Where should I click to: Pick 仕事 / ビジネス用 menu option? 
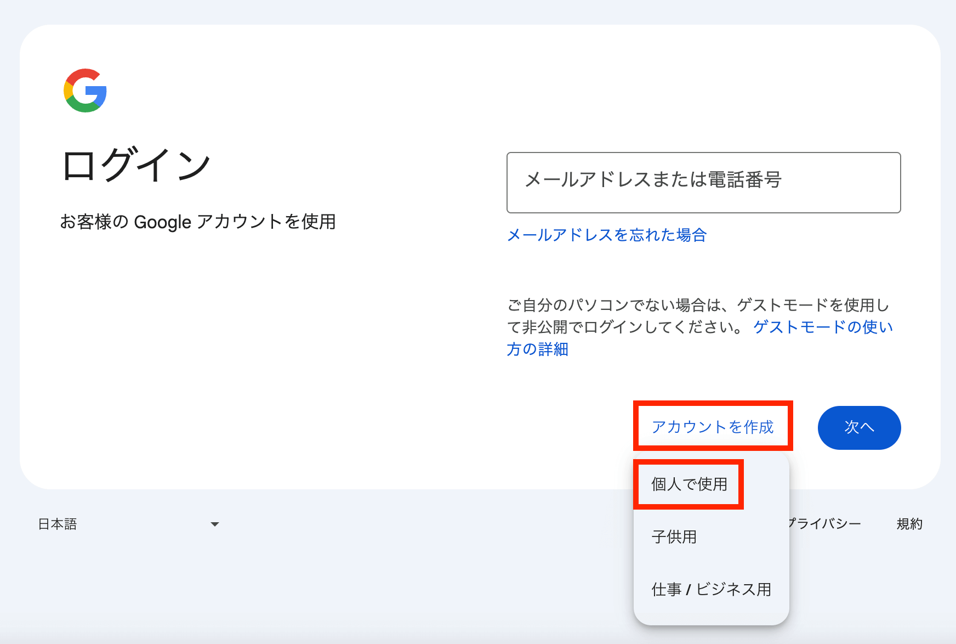point(711,589)
